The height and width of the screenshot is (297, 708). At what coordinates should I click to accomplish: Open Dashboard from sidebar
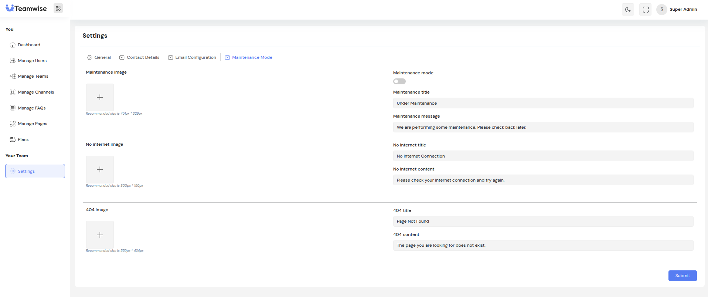click(29, 45)
